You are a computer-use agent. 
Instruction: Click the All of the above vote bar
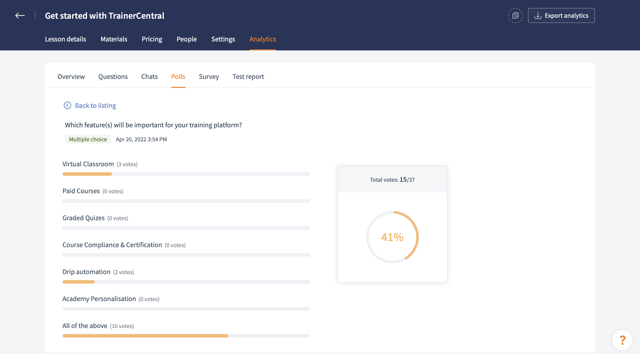tap(186, 336)
